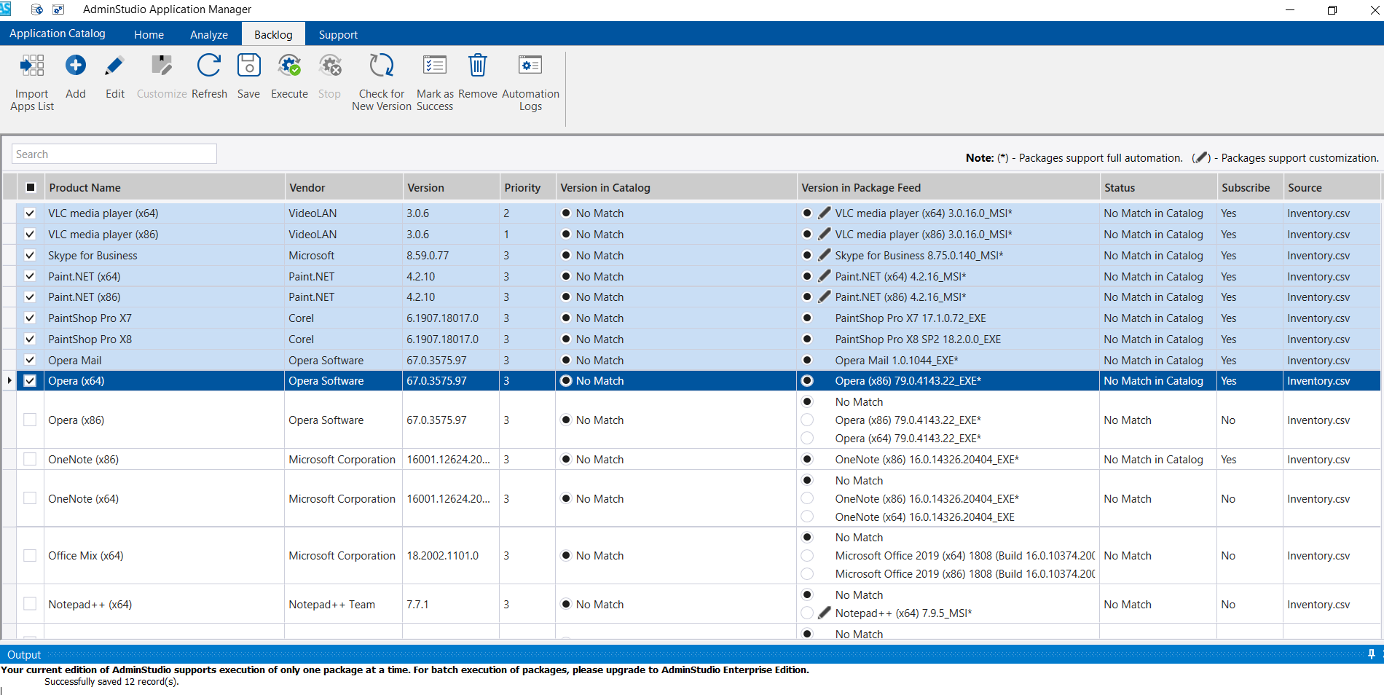Select Notepad++ (x64) 7.9.5_MSI* radio option

tap(807, 613)
